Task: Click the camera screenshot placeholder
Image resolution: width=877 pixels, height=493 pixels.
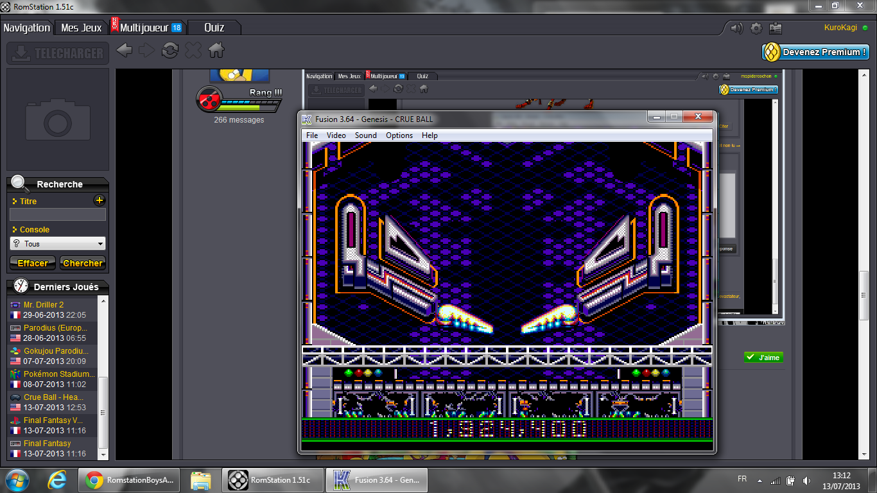Action: pyautogui.click(x=58, y=119)
